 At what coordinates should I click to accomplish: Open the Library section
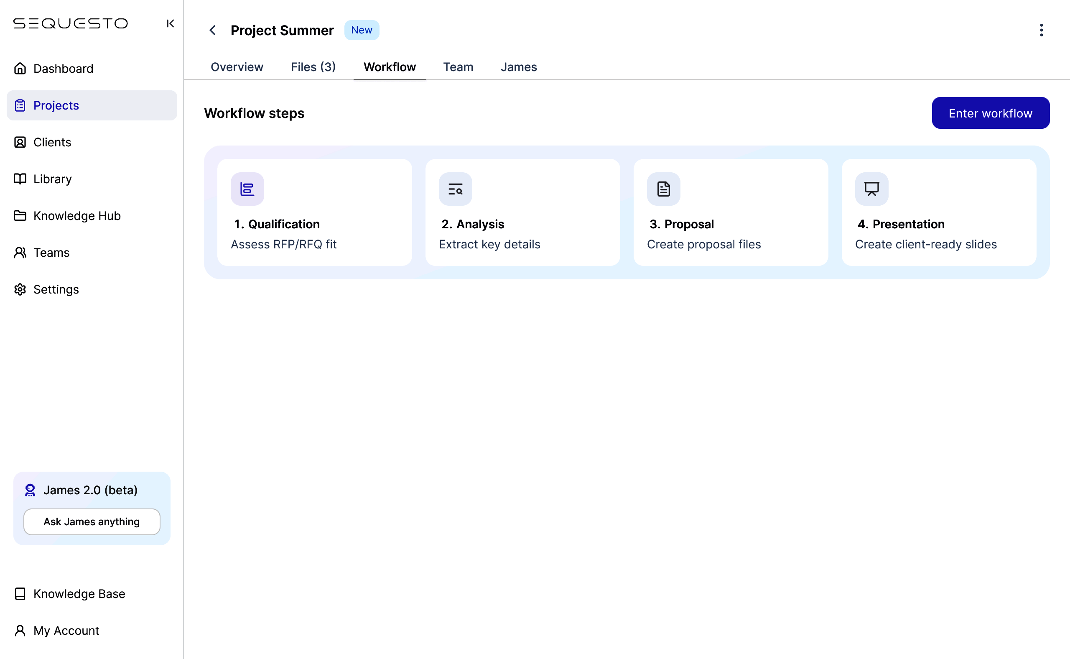pos(52,179)
